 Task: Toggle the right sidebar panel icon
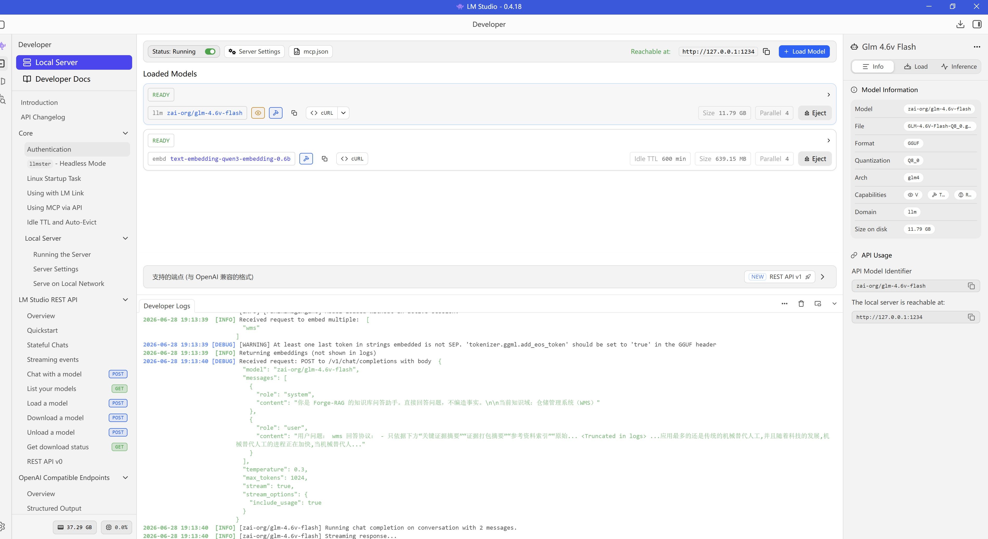pyautogui.click(x=977, y=24)
